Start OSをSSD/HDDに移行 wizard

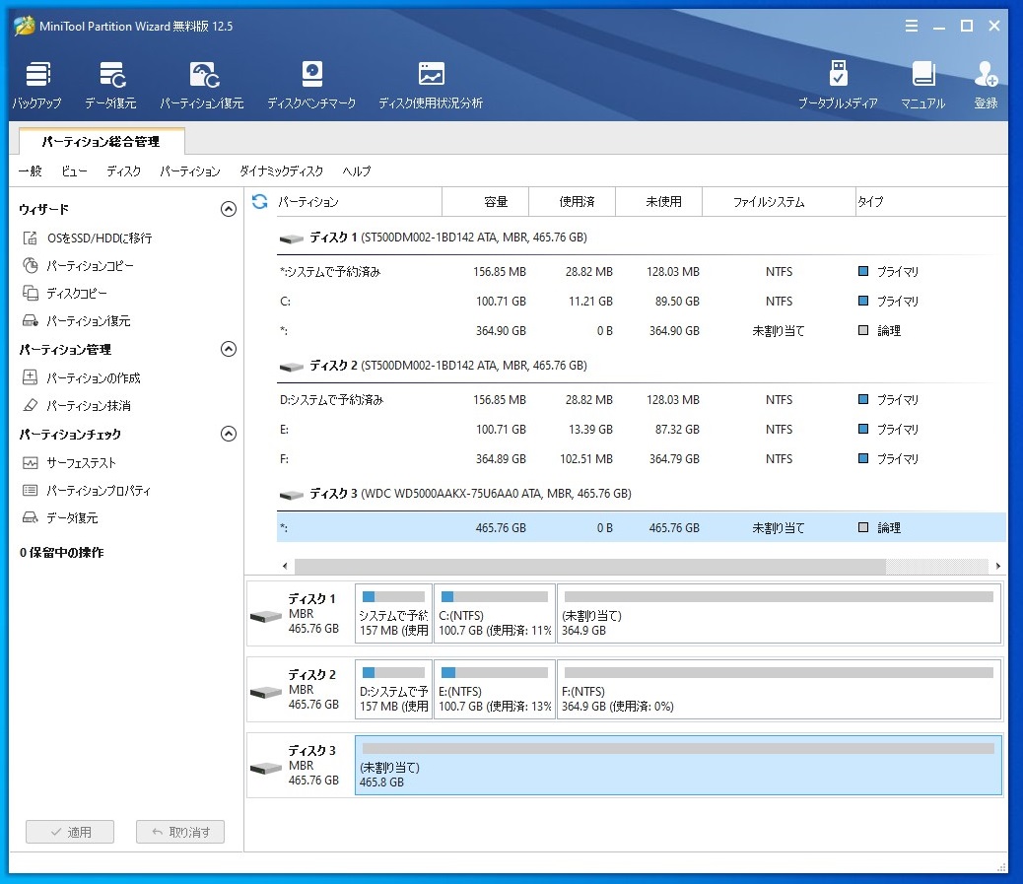(x=88, y=238)
